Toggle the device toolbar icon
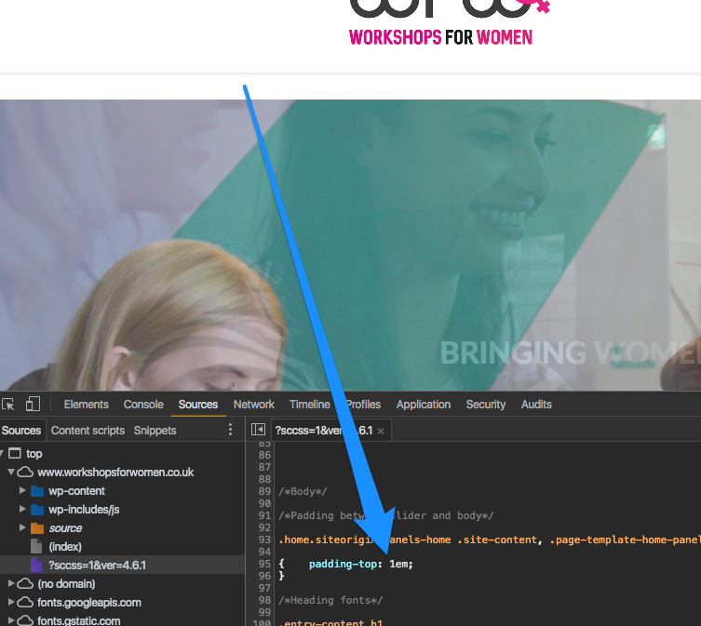The height and width of the screenshot is (626, 701). tap(32, 405)
